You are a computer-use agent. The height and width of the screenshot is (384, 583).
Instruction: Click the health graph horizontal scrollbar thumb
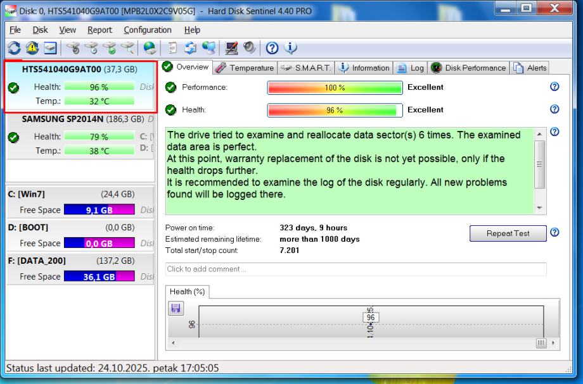[541, 343]
